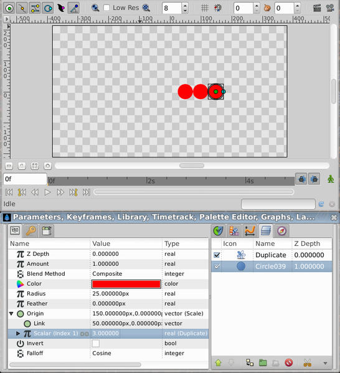Viewport: 340px width, 373px height.
Task: Toggle grid display icon in toolbar
Action: 205,8
